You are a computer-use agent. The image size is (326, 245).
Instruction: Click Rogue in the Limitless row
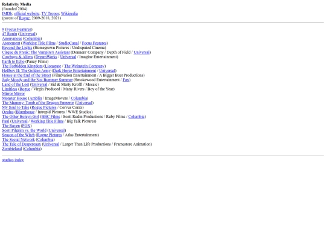(x=25, y=89)
